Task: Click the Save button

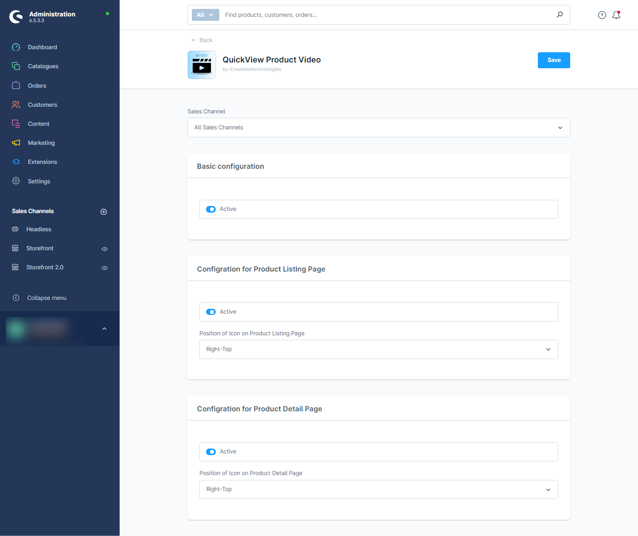Action: pyautogui.click(x=554, y=60)
